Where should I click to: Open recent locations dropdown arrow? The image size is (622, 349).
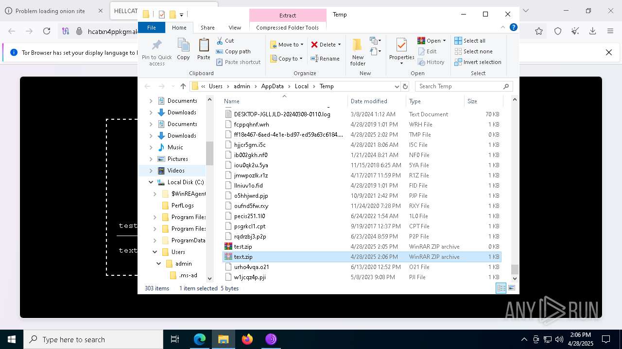[172, 86]
